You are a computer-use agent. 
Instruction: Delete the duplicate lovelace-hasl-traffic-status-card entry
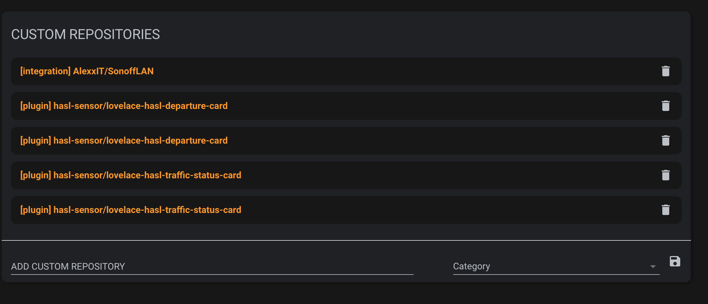666,210
